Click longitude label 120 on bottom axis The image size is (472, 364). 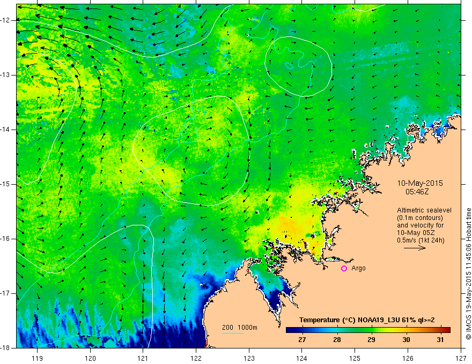click(90, 358)
